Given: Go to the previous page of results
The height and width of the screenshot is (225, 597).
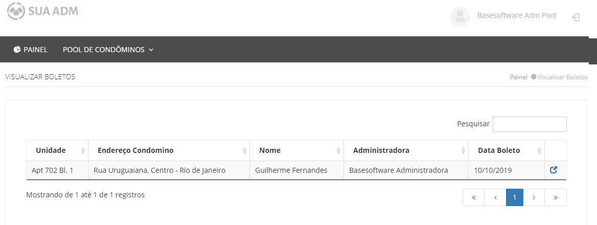Looking at the screenshot, I should [x=495, y=197].
